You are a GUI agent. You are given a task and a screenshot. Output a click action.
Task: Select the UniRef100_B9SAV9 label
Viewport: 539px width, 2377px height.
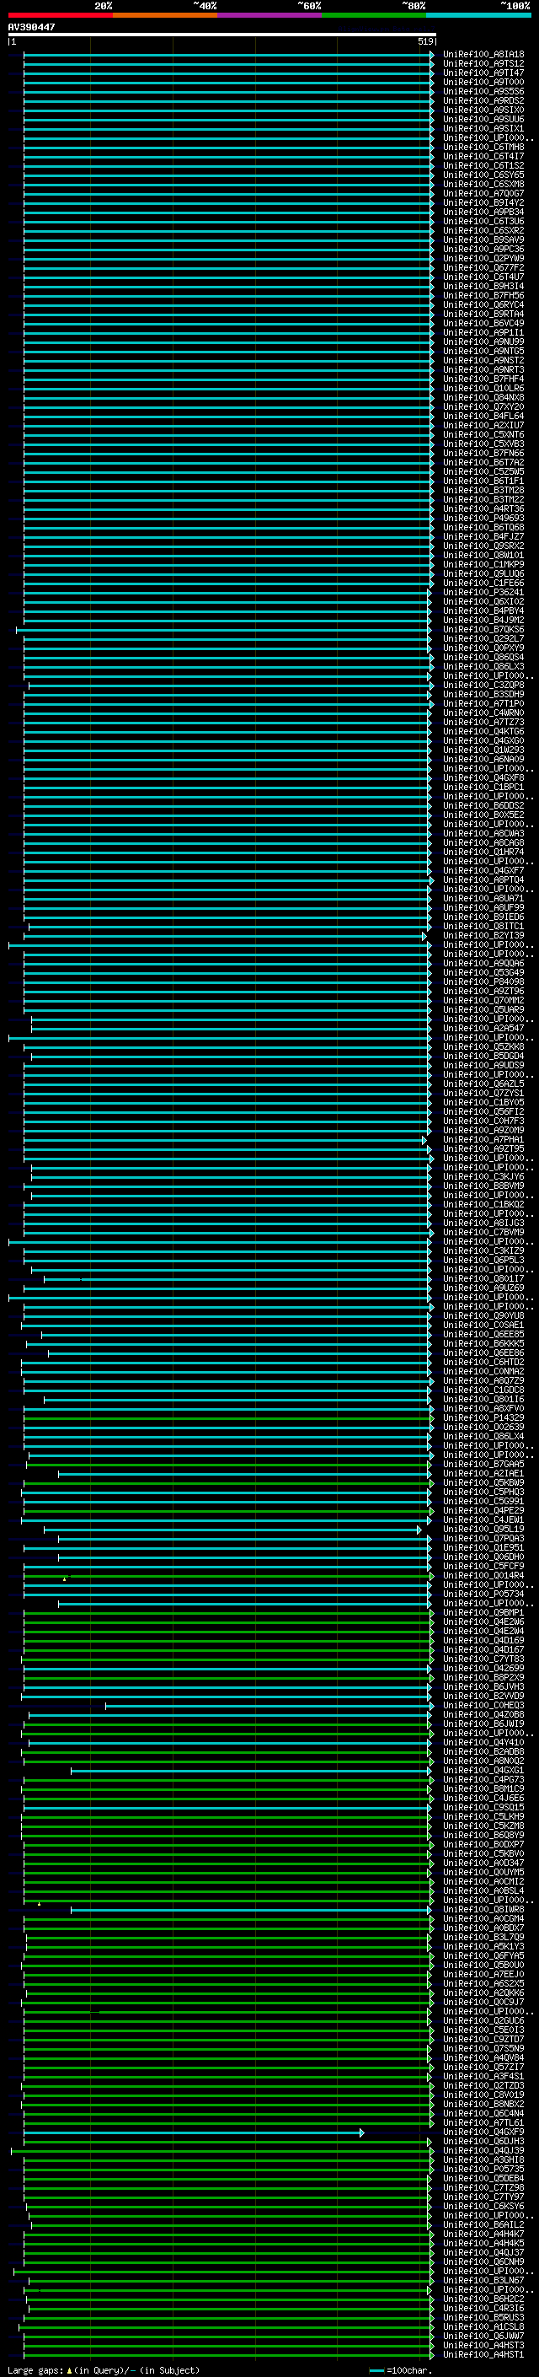coord(483,240)
